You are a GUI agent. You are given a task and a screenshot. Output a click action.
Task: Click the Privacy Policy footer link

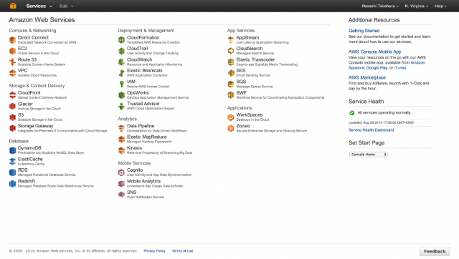point(154,251)
